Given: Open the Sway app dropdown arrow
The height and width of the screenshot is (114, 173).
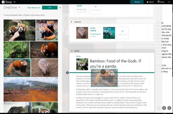Looking at the screenshot, I should 15,2.
